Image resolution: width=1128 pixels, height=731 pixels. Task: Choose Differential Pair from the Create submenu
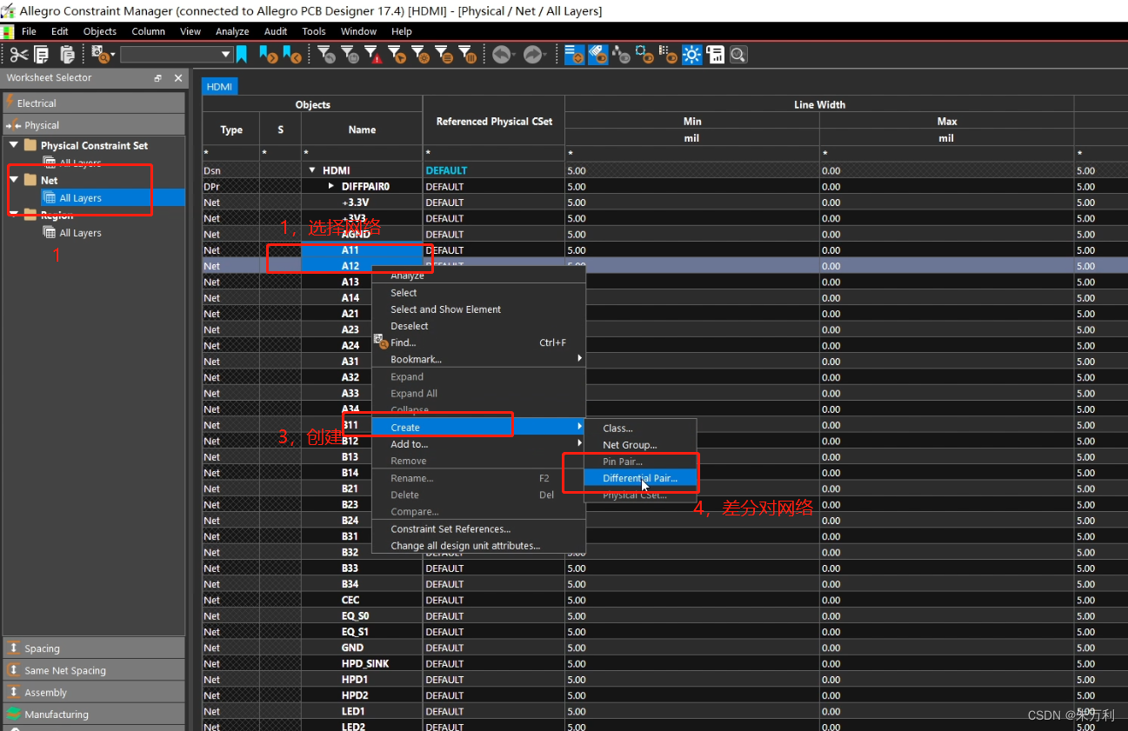click(x=640, y=478)
